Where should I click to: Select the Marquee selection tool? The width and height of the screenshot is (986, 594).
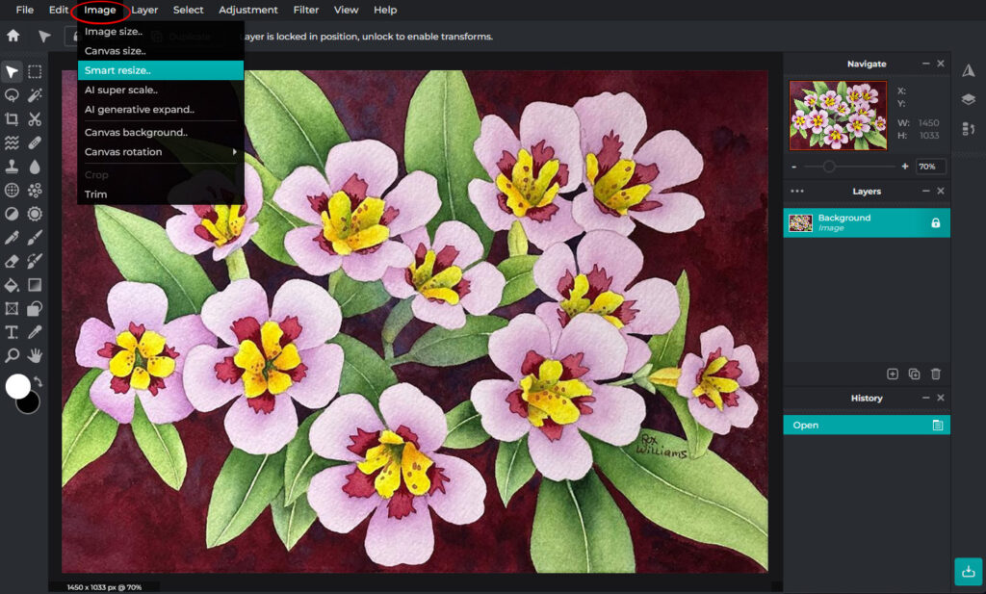pos(35,71)
